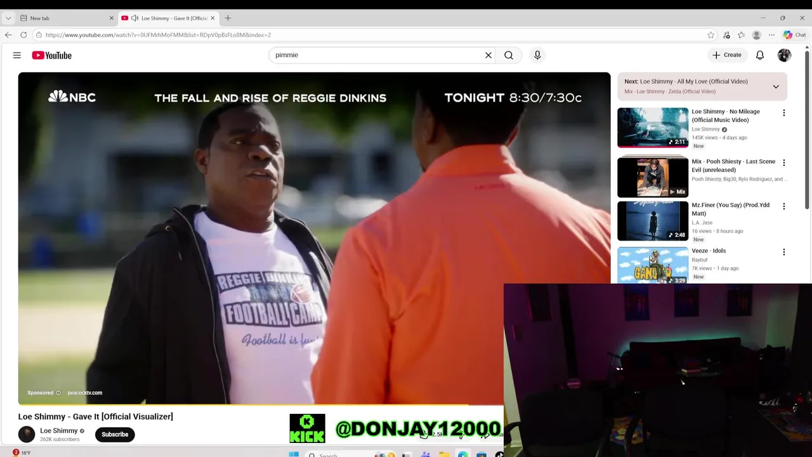Close the 'New tab' tab
812x457 pixels.
(x=112, y=18)
